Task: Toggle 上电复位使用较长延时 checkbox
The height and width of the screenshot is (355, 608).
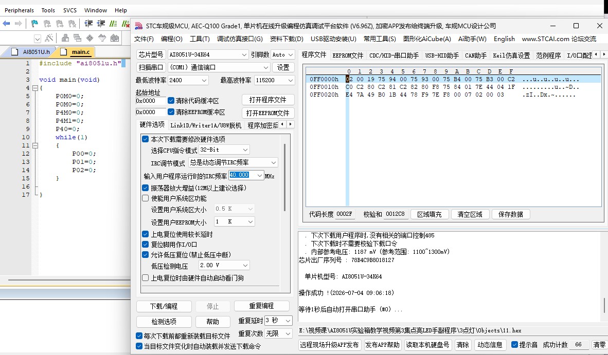Action: pos(146,234)
